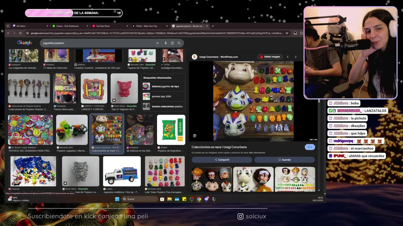This screenshot has width=403, height=226.
Task: Select the juguetes pepsico search tab
Action: (190, 26)
